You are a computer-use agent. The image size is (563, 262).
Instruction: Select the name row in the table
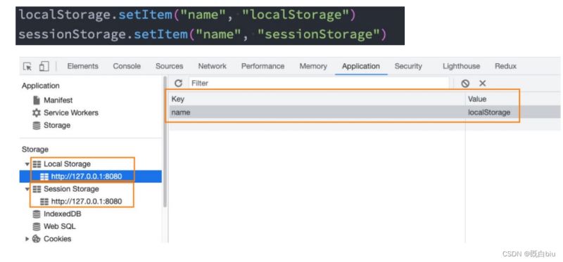365,112
